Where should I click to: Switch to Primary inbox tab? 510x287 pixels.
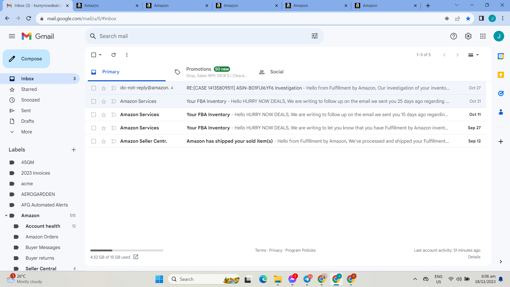127,72
